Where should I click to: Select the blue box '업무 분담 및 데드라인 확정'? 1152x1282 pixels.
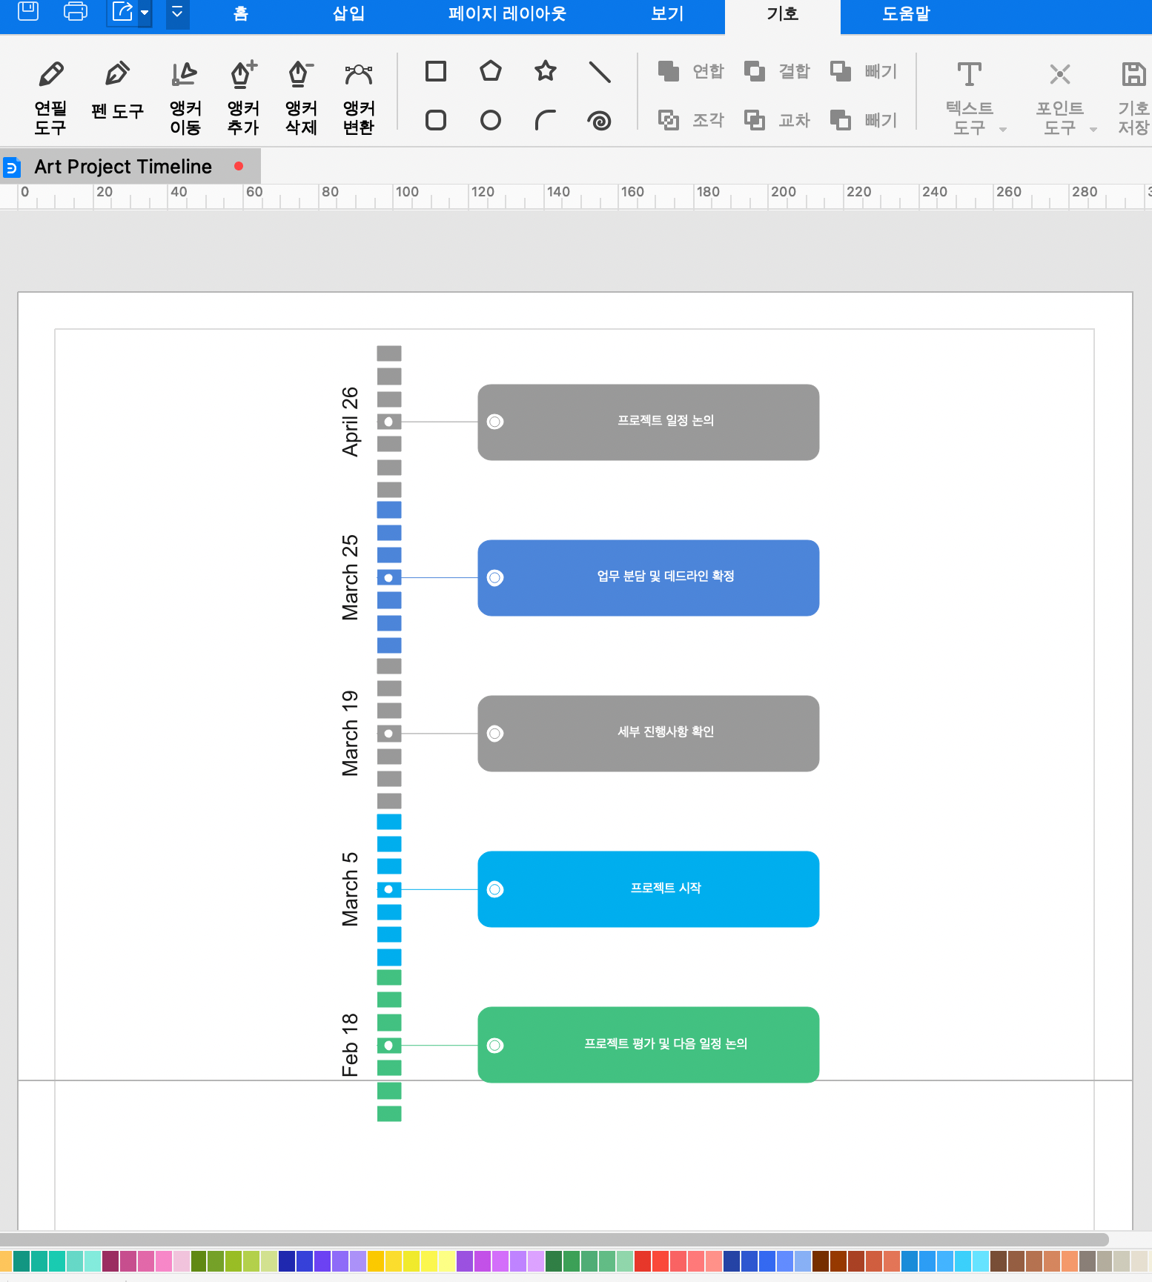tap(649, 577)
